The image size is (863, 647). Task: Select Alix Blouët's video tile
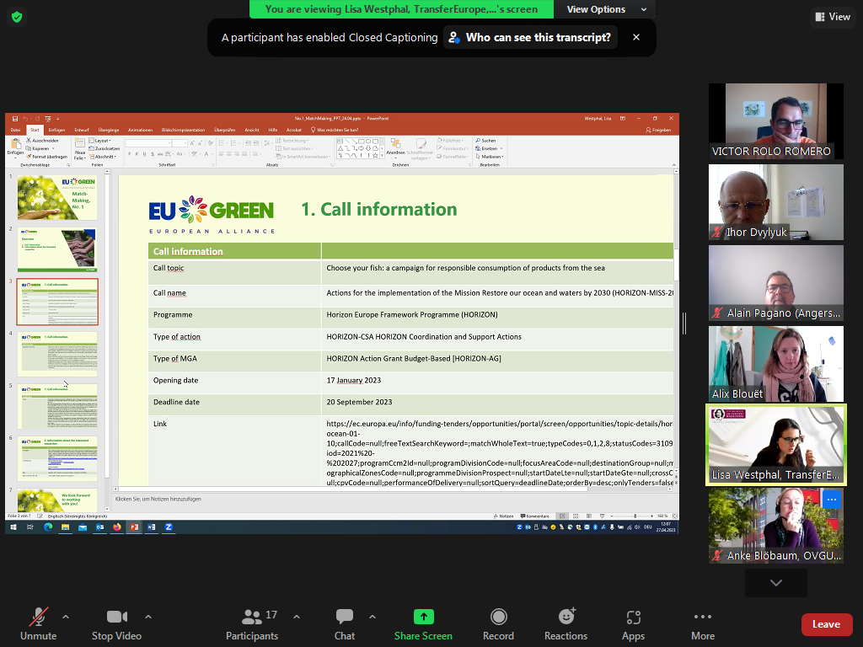(x=776, y=364)
